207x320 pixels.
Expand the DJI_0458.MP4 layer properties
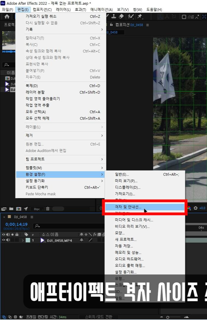point(23,240)
